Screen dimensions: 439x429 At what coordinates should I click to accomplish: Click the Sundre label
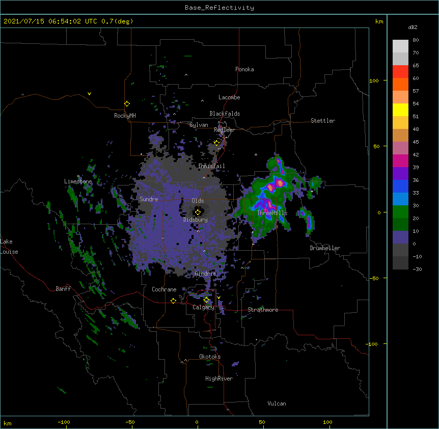tap(149, 199)
